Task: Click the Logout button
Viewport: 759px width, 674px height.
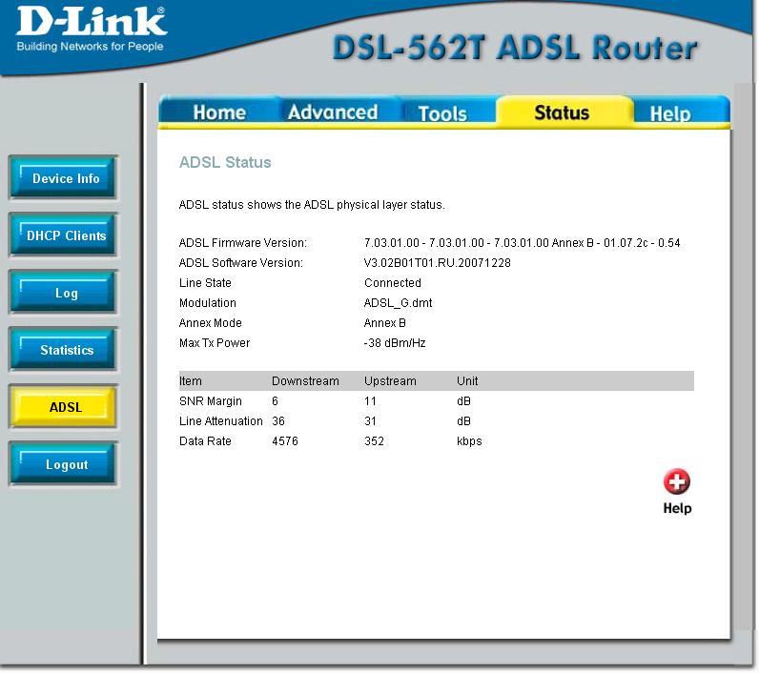Action: point(64,464)
